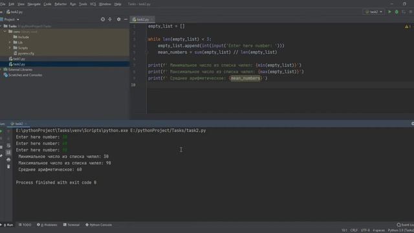Click highlighted mean_numbers in print statement

click(245, 78)
